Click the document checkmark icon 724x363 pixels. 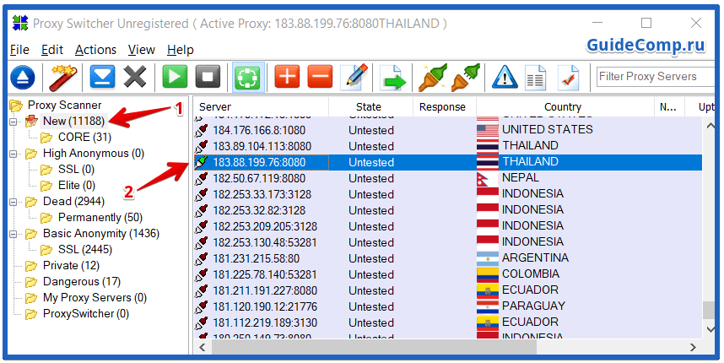(569, 77)
